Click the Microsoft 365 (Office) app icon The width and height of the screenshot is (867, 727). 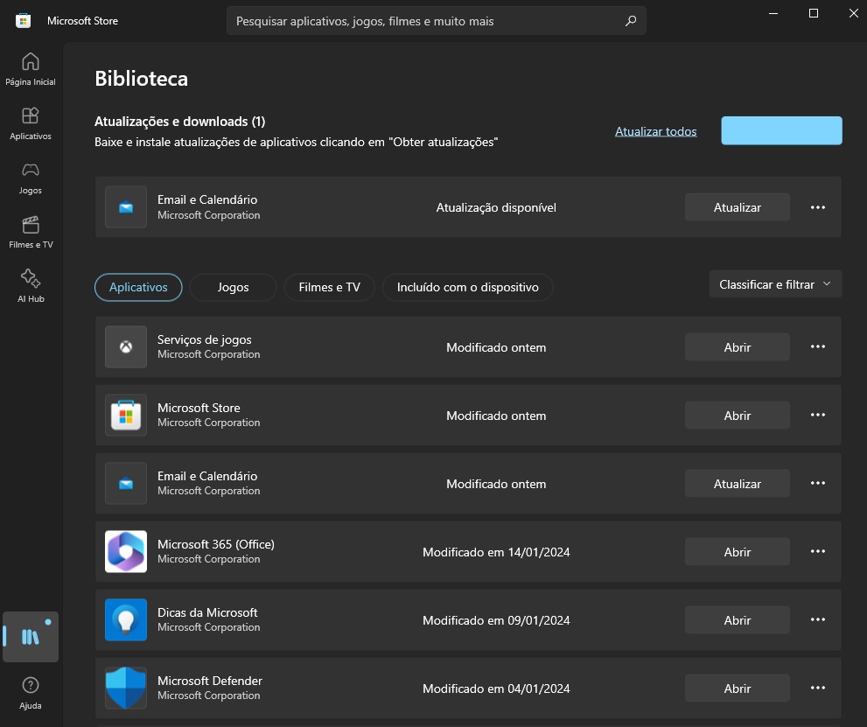(x=126, y=552)
